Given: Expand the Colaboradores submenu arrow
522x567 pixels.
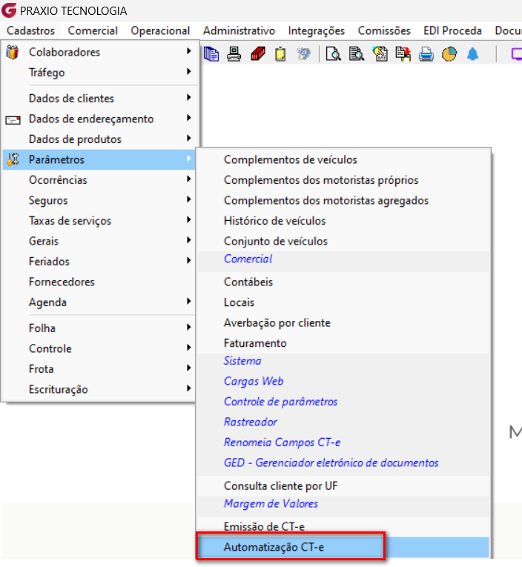Looking at the screenshot, I should [x=188, y=51].
